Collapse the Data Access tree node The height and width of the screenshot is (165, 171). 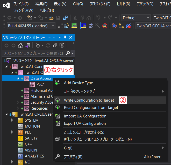coord(18,78)
